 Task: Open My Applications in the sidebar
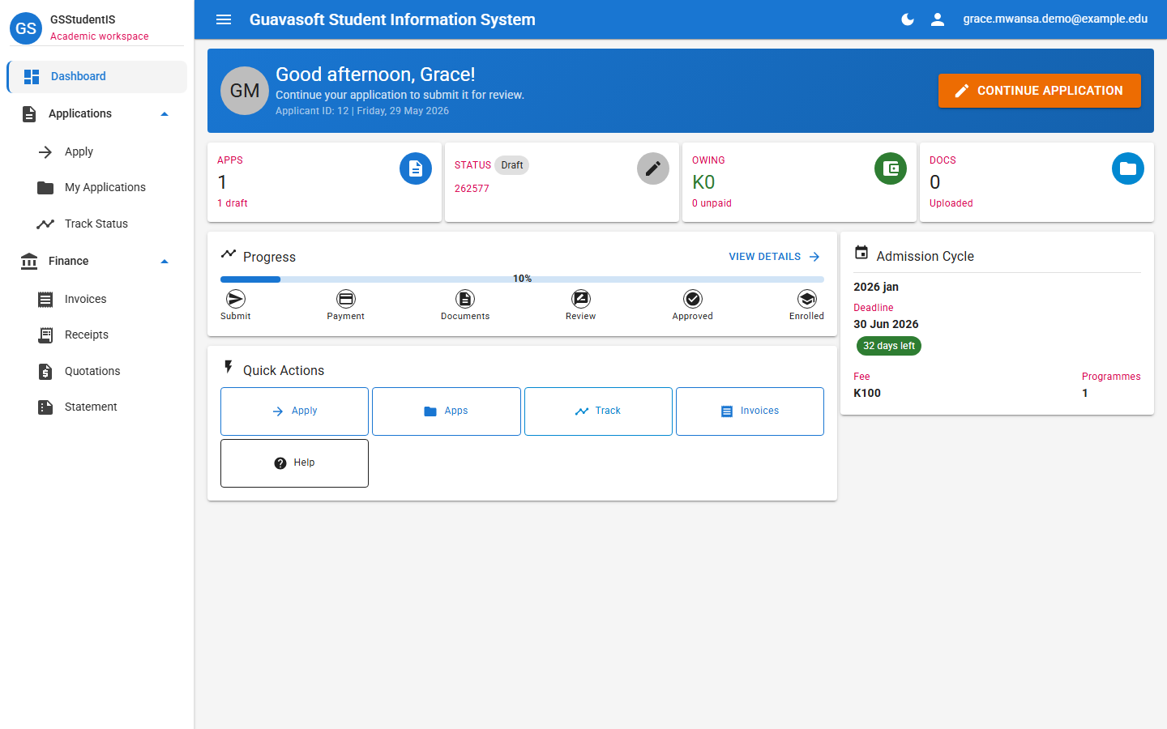click(97, 188)
